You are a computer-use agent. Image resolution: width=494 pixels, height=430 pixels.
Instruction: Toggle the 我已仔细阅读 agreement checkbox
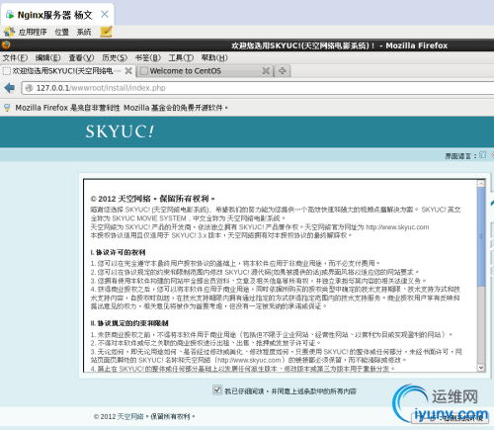point(217,390)
